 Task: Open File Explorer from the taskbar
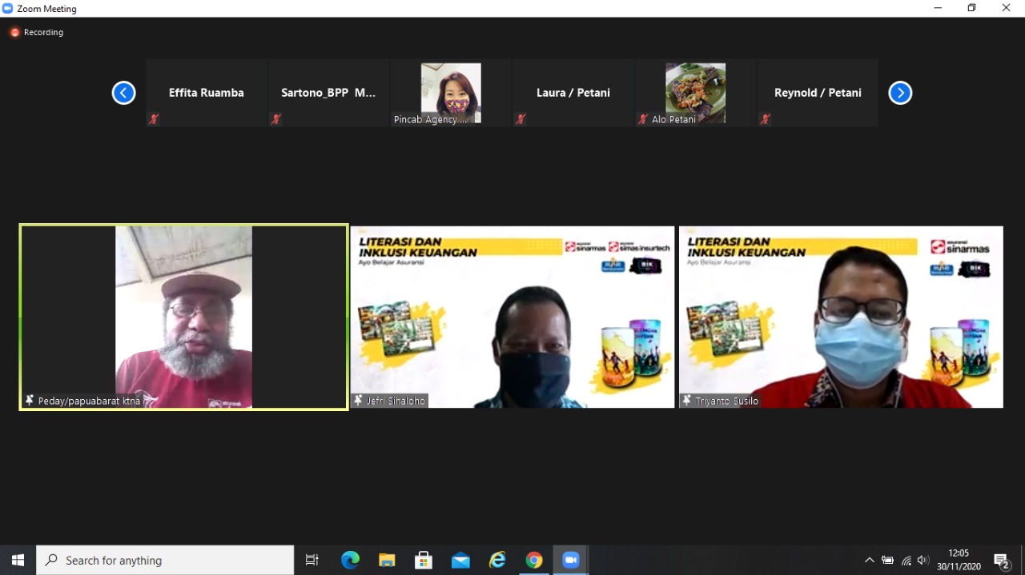[x=387, y=560]
